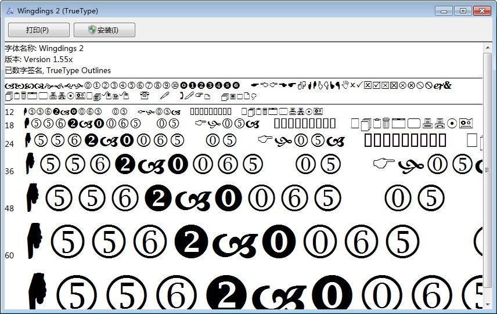Click the telephone glyph in second sample row

point(145,96)
